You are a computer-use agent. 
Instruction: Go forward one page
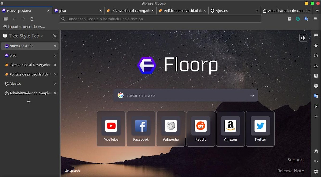click(x=23, y=19)
